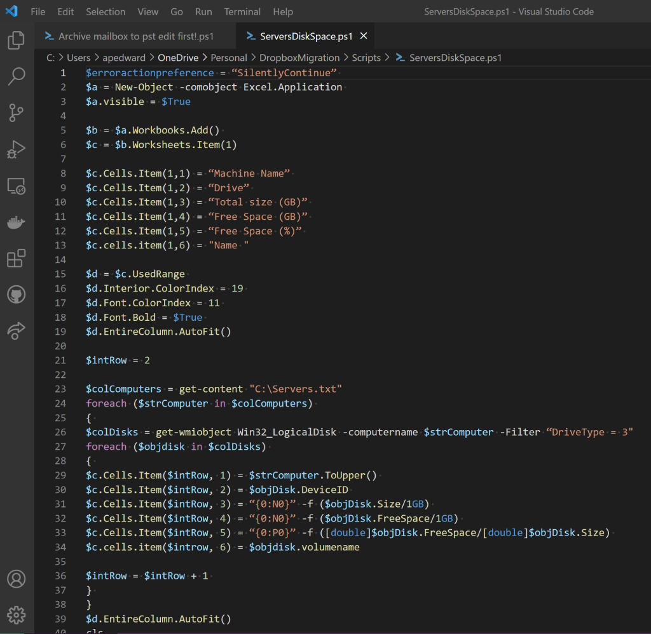
Task: Open the Selection menu
Action: click(106, 11)
